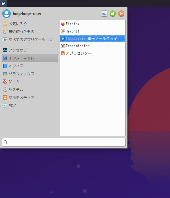This screenshot has height=198, width=170.
Task: Open the システム category
Action: point(30,90)
